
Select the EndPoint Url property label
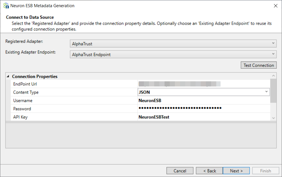tap(25, 84)
